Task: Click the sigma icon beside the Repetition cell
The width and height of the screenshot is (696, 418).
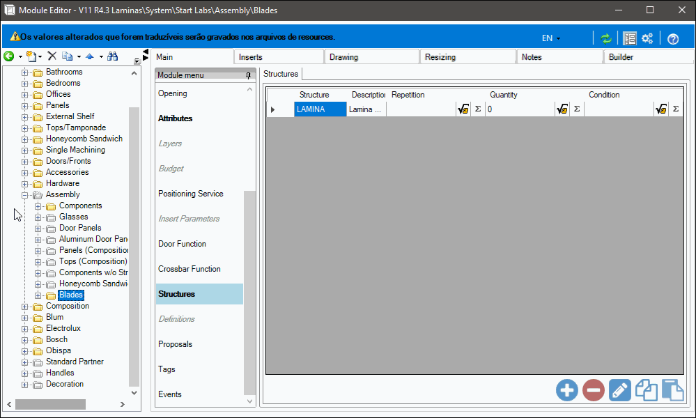Action: [x=478, y=109]
